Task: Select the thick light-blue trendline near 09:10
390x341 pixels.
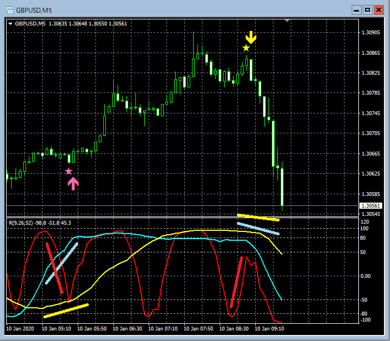Action: [258, 229]
